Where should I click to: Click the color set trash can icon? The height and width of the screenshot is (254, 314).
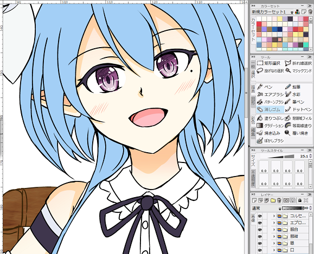tap(310, 12)
